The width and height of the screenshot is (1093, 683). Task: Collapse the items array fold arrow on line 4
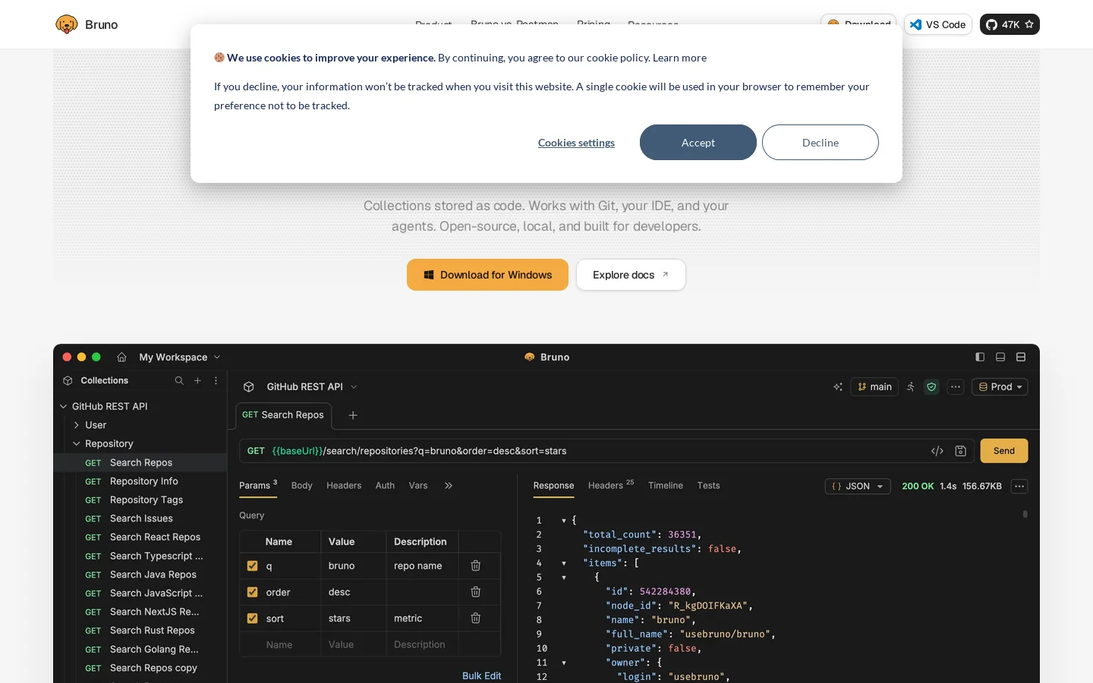564,563
